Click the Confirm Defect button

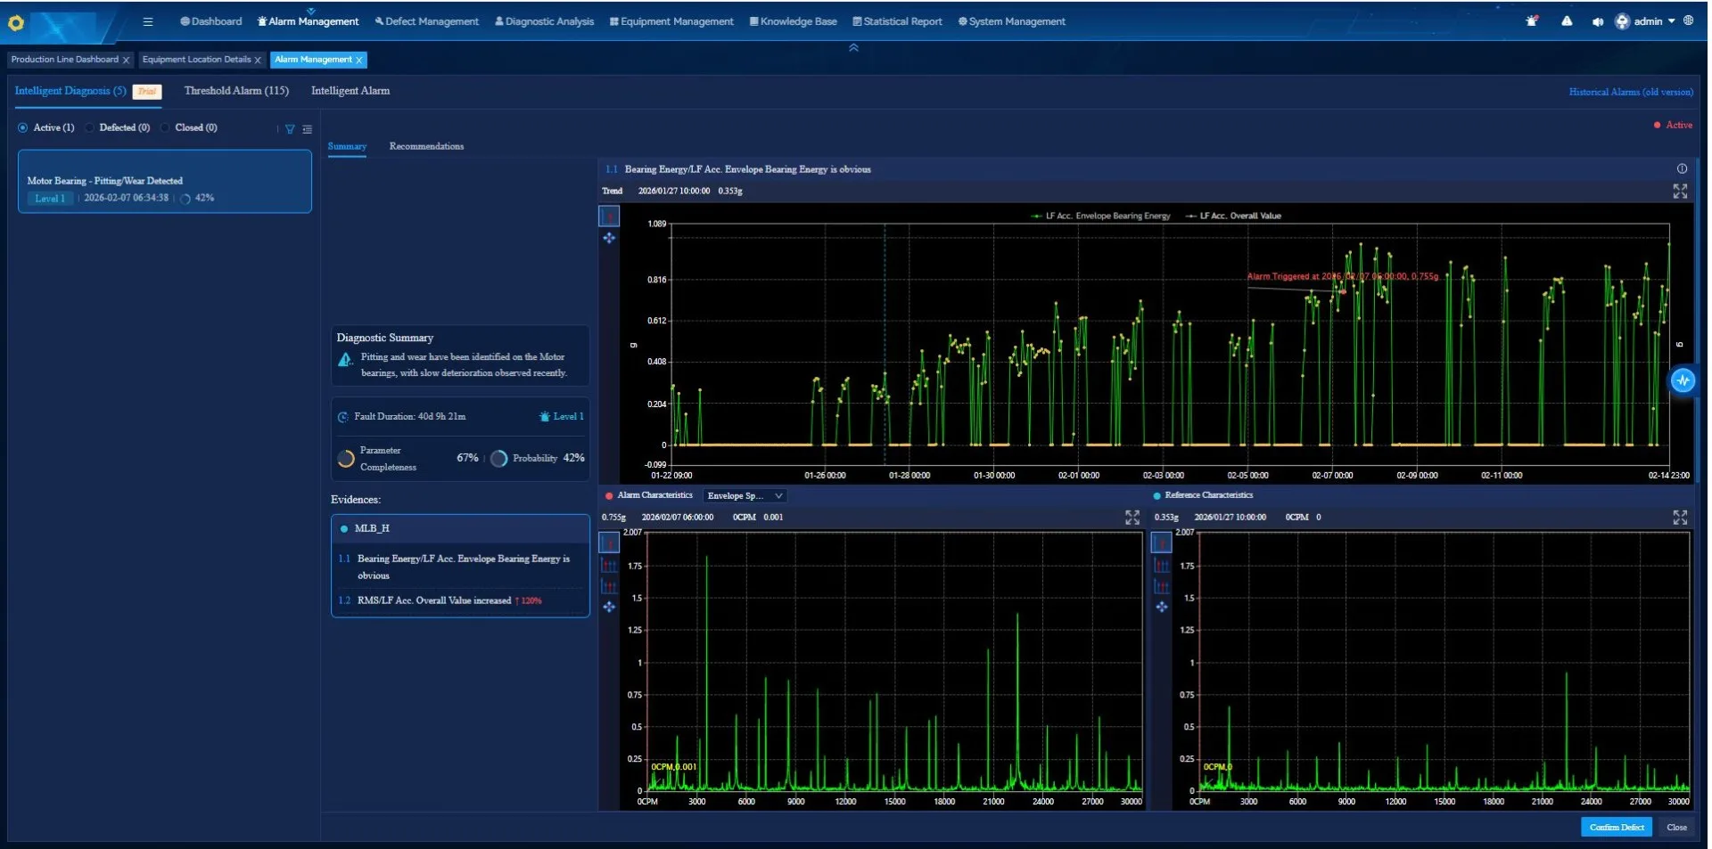click(1616, 828)
